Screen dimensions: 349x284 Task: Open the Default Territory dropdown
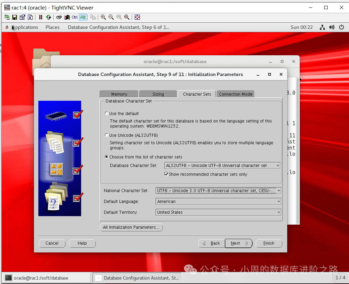pyautogui.click(x=218, y=212)
